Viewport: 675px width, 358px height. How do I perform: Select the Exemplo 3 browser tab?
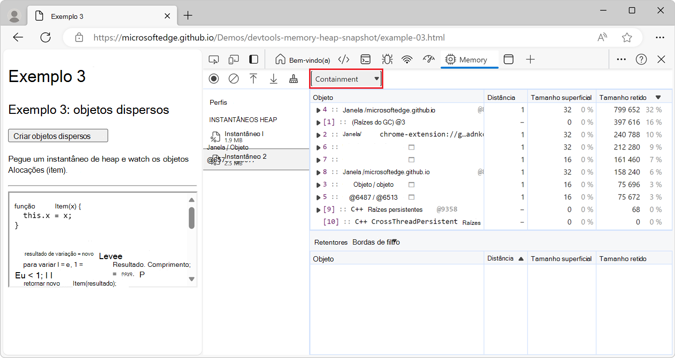click(x=102, y=16)
